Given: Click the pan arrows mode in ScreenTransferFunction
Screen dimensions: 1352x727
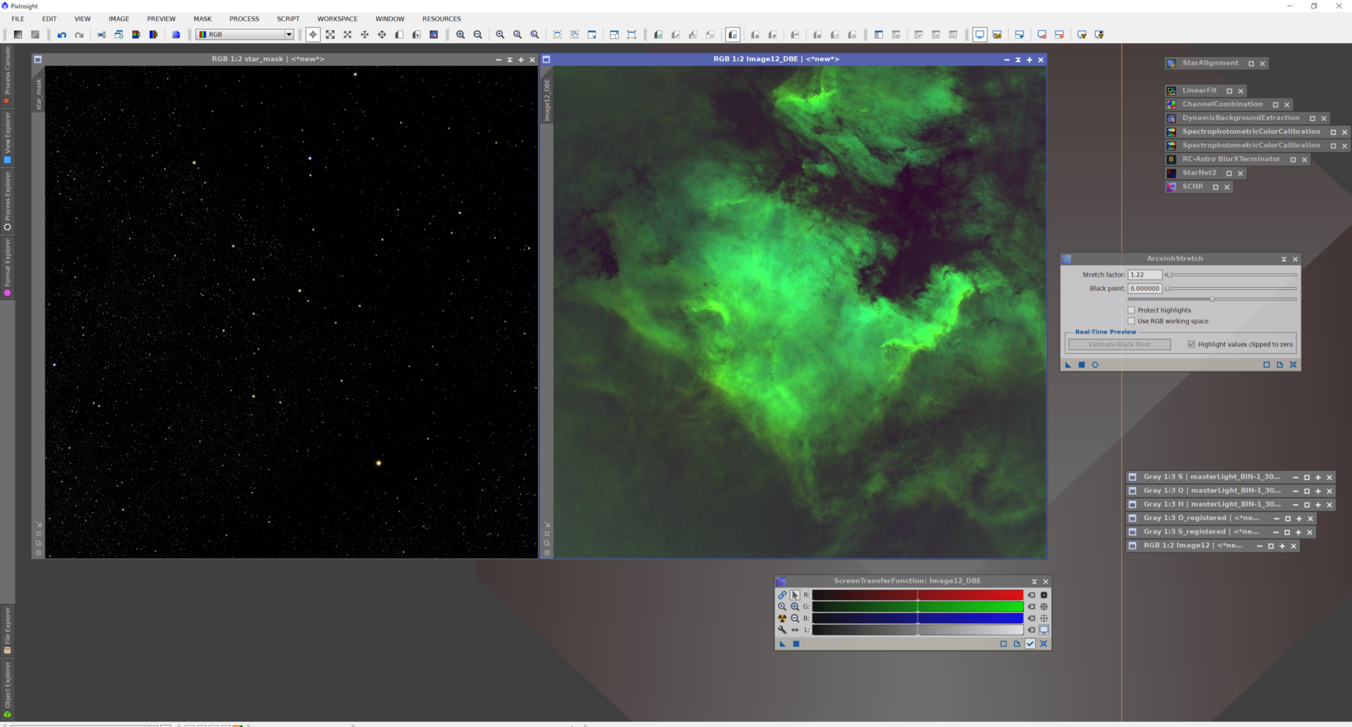Looking at the screenshot, I should tap(795, 630).
